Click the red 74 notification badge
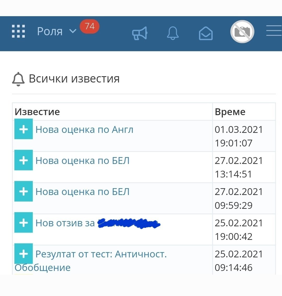 point(90,26)
